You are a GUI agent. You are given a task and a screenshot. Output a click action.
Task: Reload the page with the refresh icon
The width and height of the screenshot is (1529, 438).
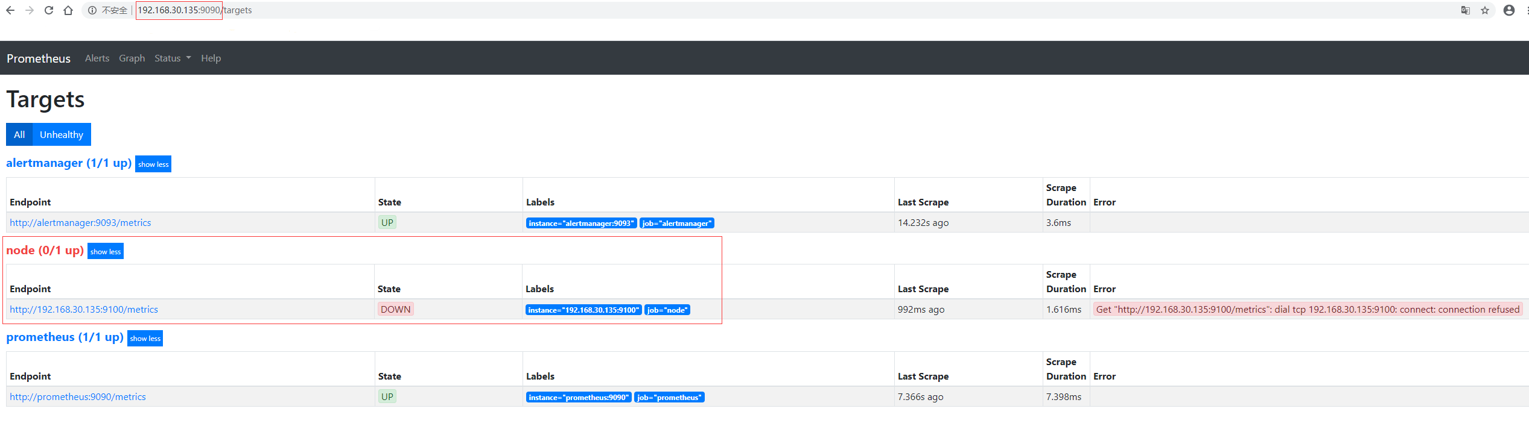(49, 10)
